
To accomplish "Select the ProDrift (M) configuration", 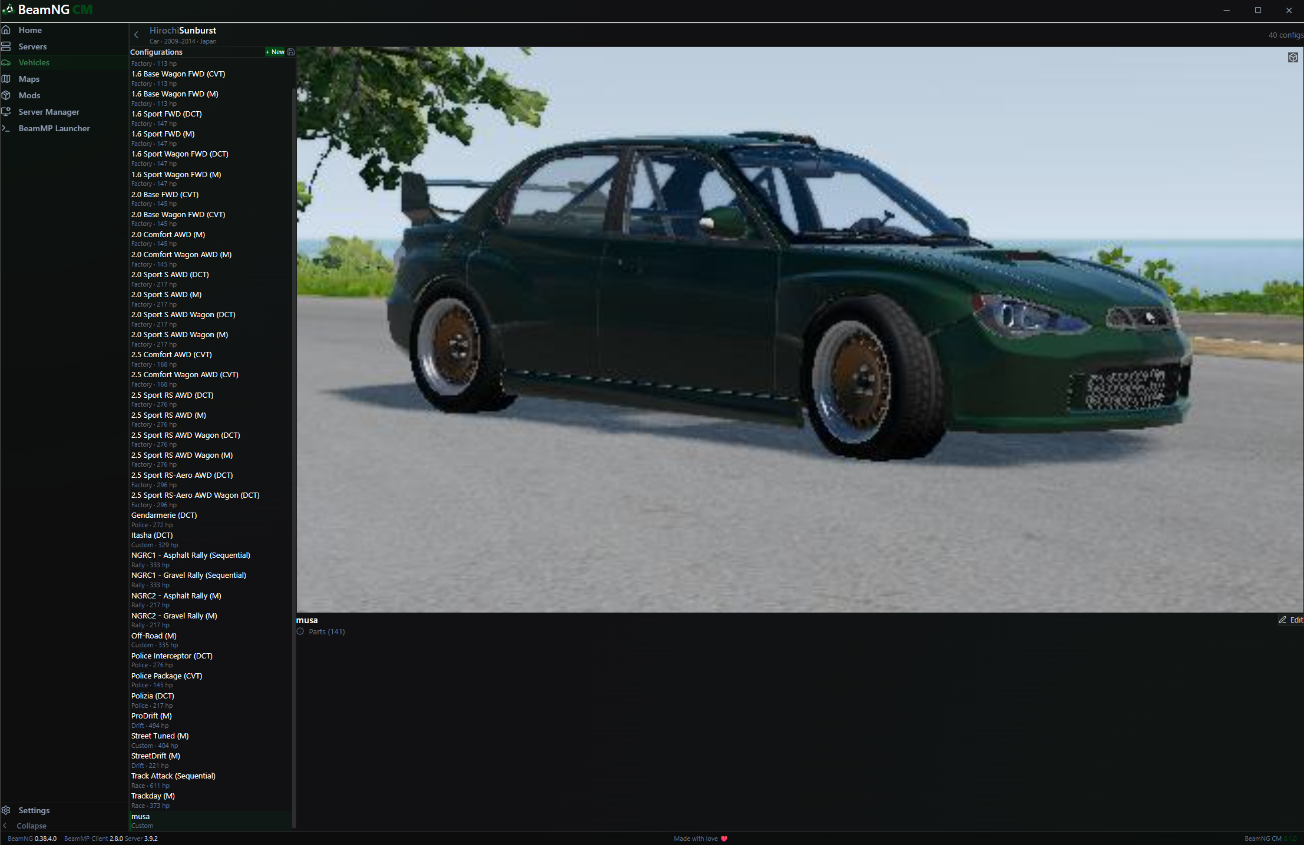I will pyautogui.click(x=151, y=716).
